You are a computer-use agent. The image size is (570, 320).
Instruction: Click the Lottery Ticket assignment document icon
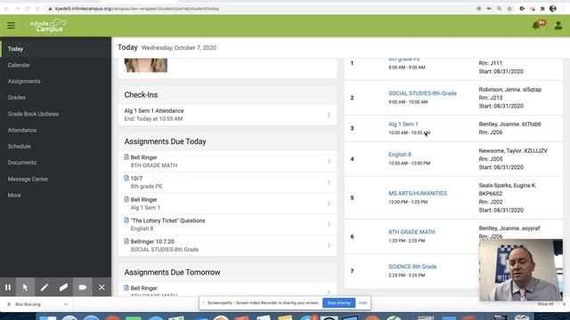126,220
